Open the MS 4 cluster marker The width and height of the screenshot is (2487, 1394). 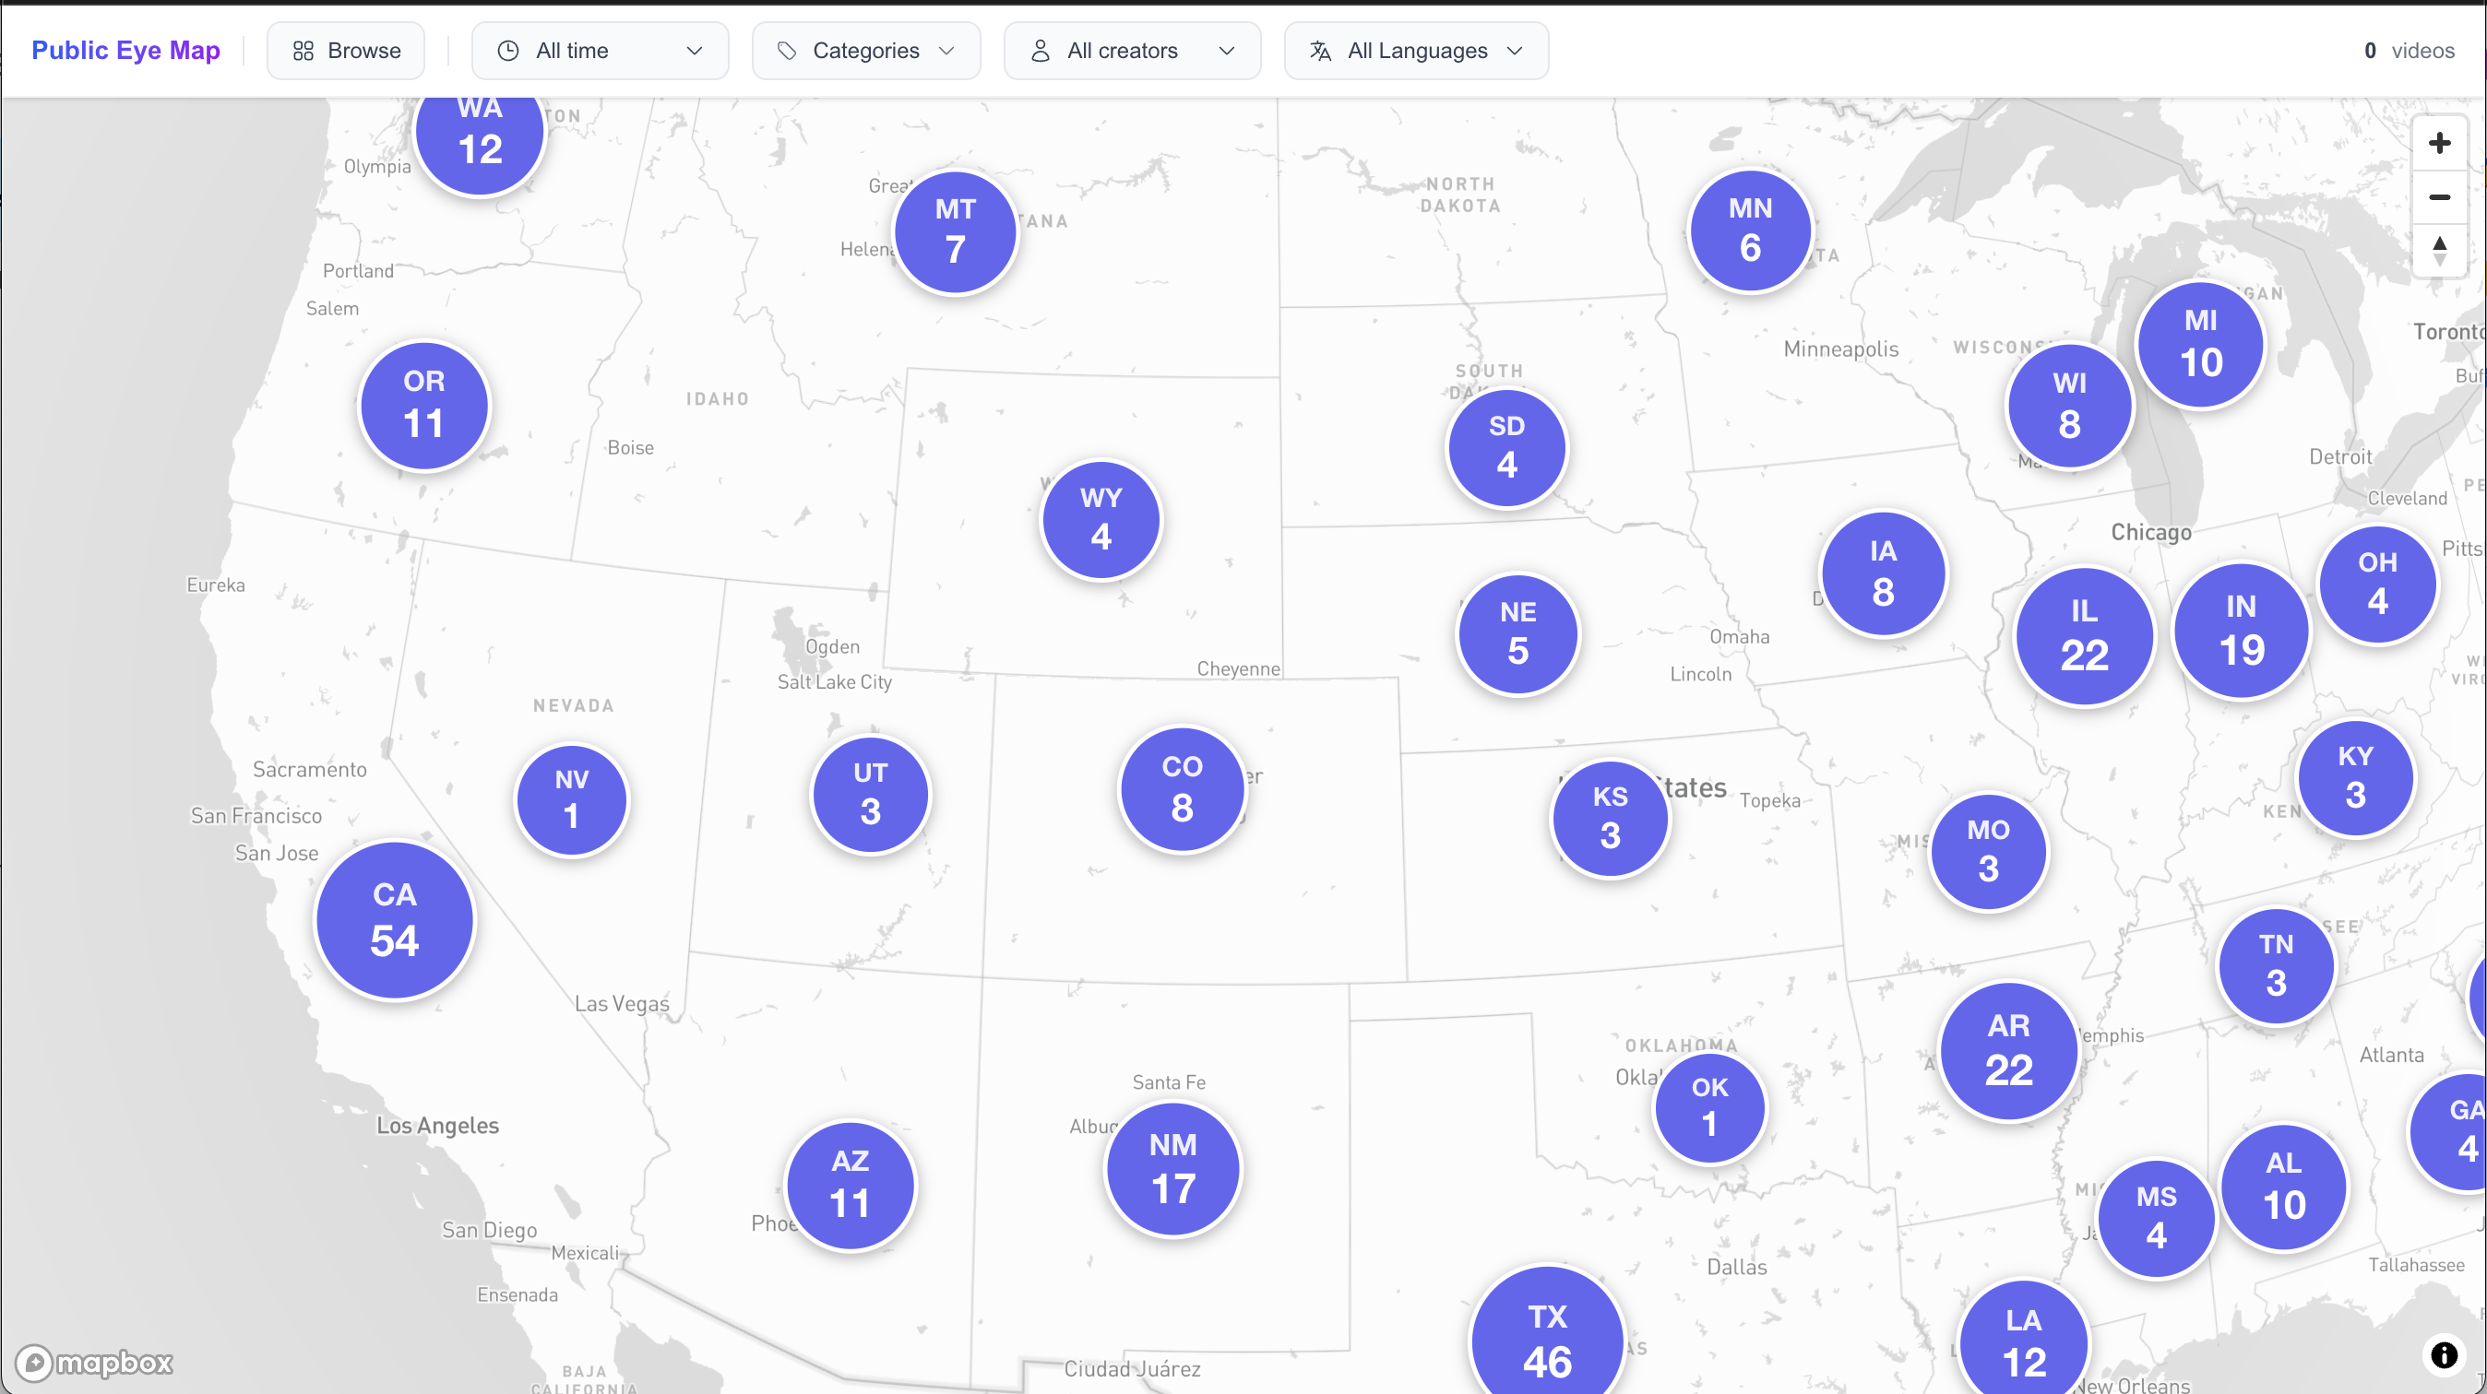2156,1219
